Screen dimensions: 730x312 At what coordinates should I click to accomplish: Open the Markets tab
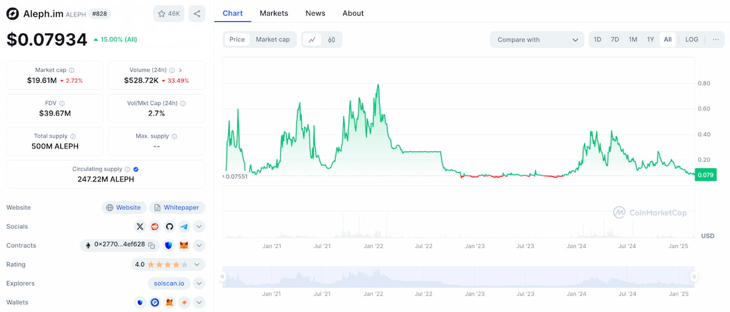274,13
